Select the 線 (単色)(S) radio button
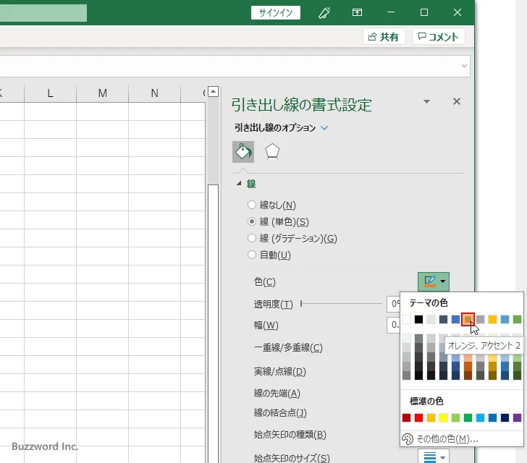 click(x=252, y=221)
